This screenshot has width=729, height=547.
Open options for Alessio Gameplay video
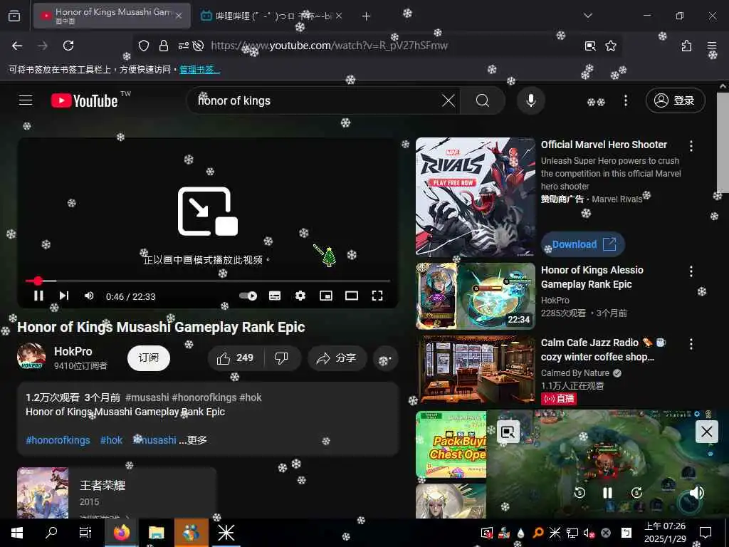tap(691, 271)
